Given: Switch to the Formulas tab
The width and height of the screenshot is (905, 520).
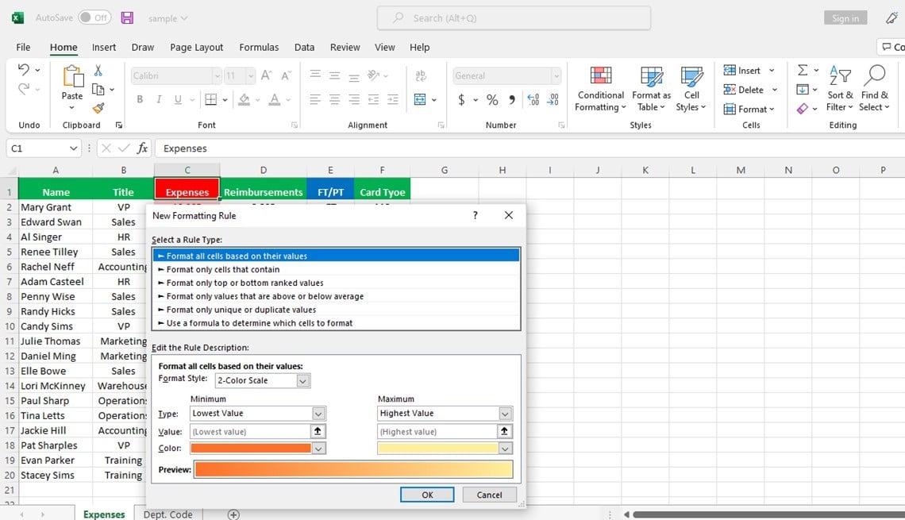Looking at the screenshot, I should tap(259, 48).
